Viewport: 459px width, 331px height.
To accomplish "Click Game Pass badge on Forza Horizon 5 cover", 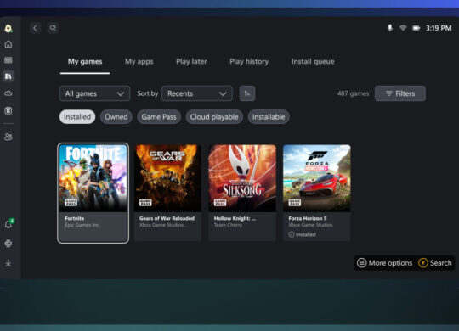I will click(x=295, y=202).
